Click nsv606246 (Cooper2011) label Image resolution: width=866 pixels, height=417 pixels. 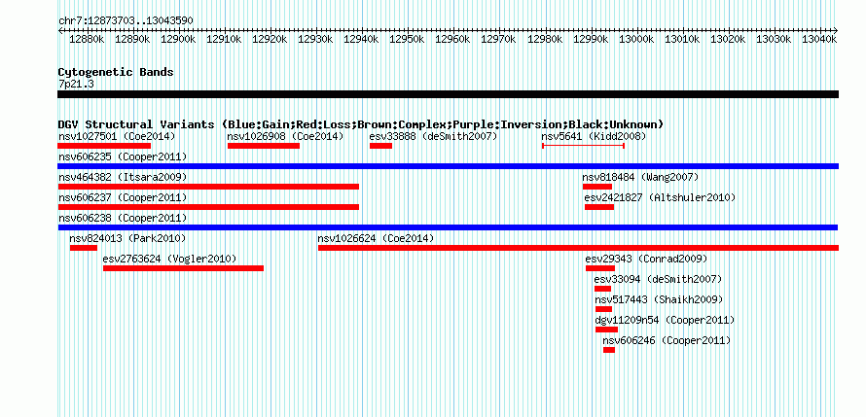click(667, 341)
